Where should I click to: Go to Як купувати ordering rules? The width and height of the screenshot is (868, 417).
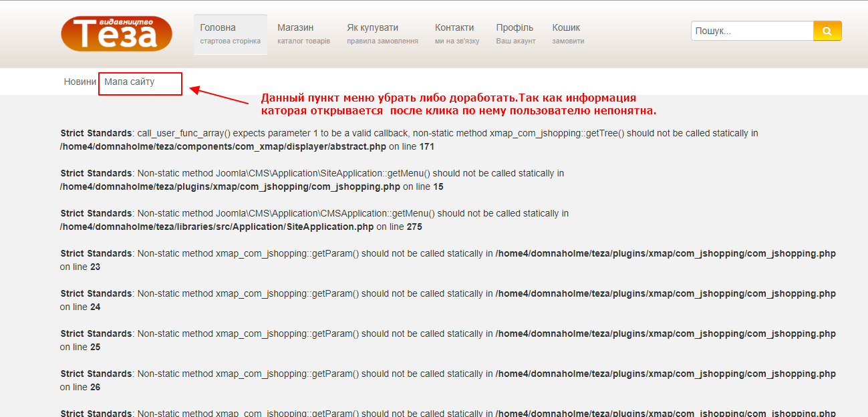pos(382,34)
